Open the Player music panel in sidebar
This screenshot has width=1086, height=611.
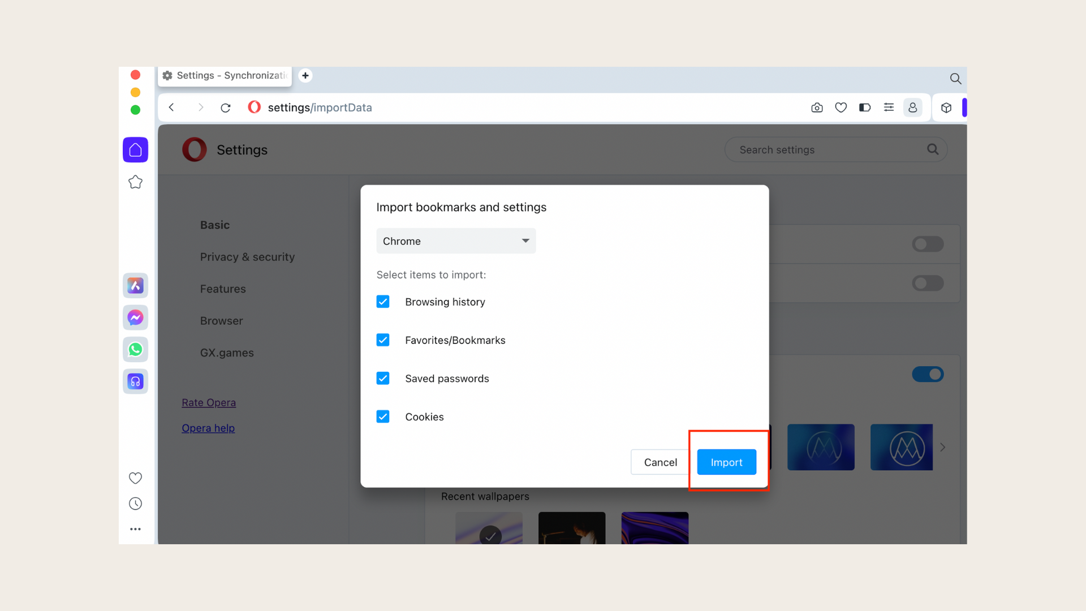pos(135,381)
